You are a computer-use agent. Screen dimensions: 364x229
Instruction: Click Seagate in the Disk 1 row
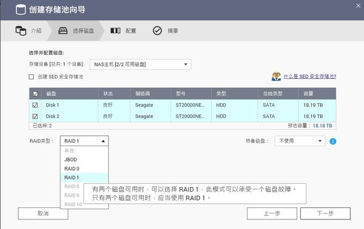[144, 105]
